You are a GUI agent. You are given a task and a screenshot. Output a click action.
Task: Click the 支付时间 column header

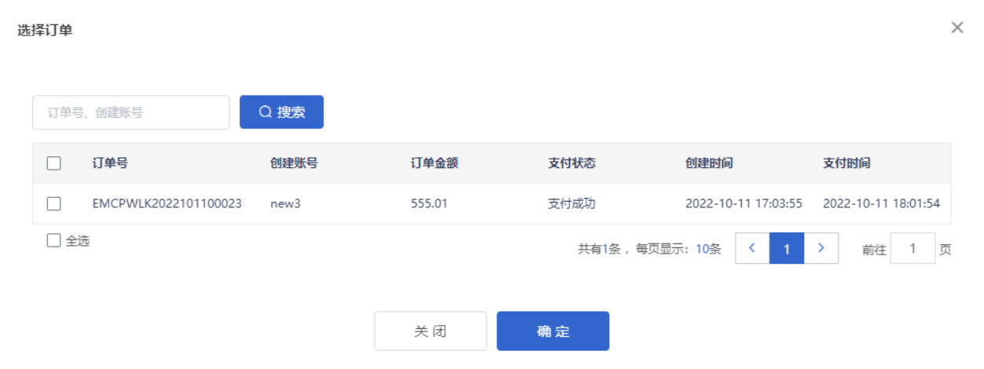846,163
